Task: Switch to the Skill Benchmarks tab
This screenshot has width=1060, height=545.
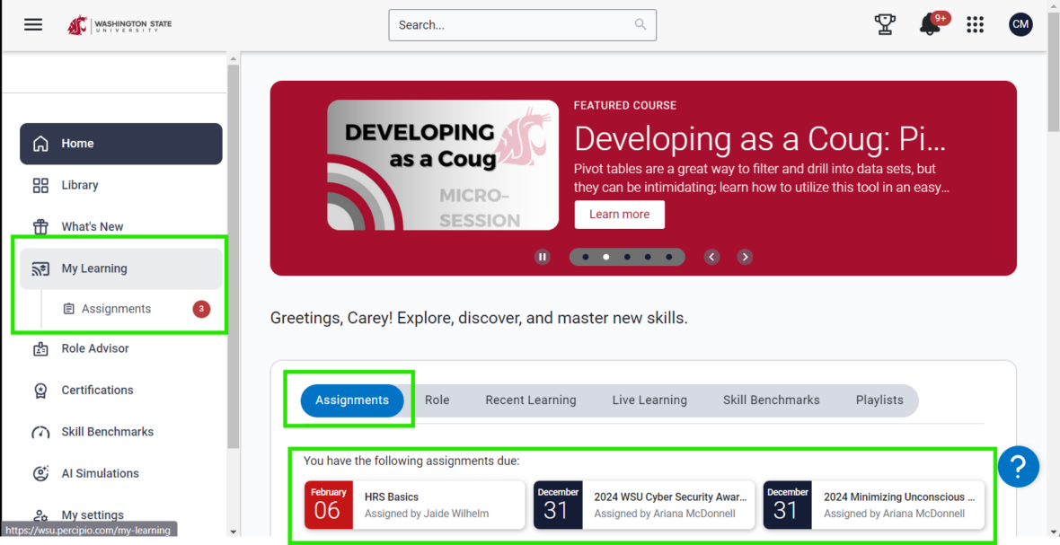Action: tap(771, 400)
